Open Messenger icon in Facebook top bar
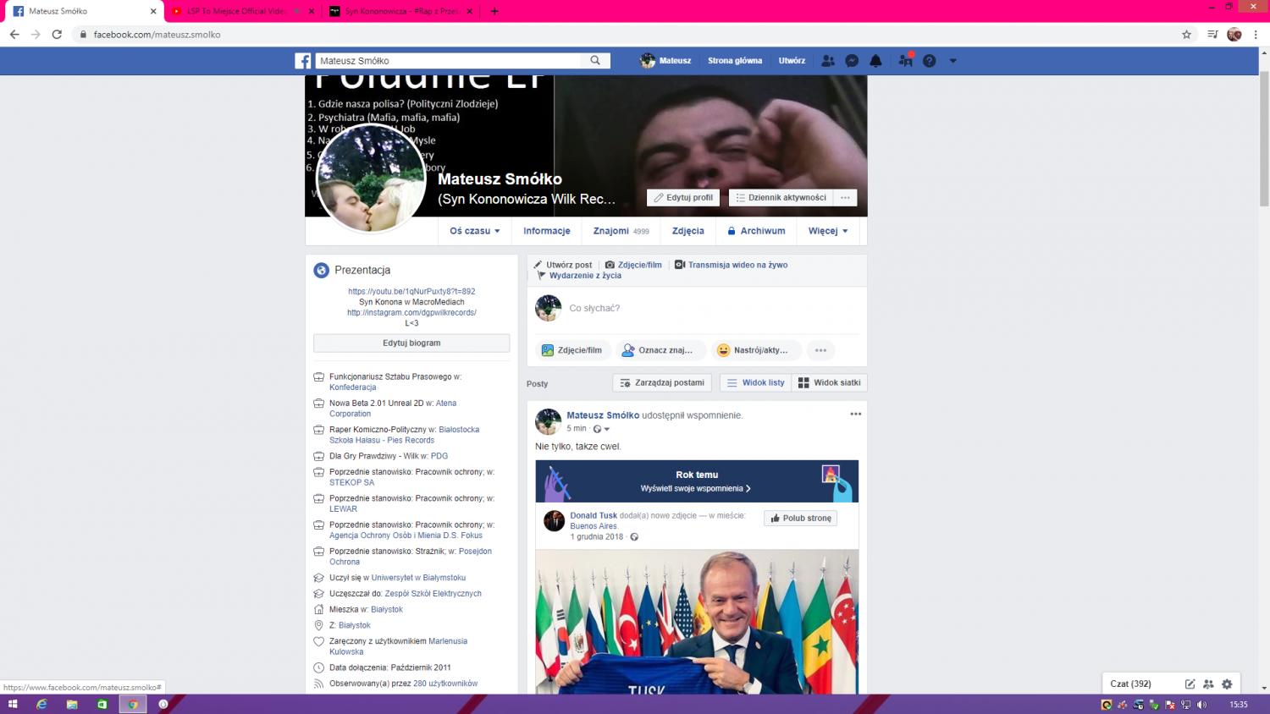 (x=852, y=61)
